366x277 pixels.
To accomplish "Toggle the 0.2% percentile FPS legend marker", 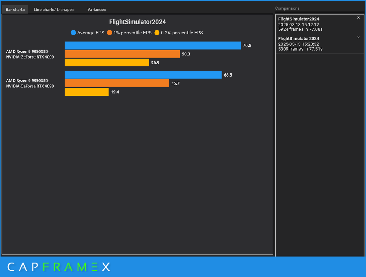I will point(157,33).
